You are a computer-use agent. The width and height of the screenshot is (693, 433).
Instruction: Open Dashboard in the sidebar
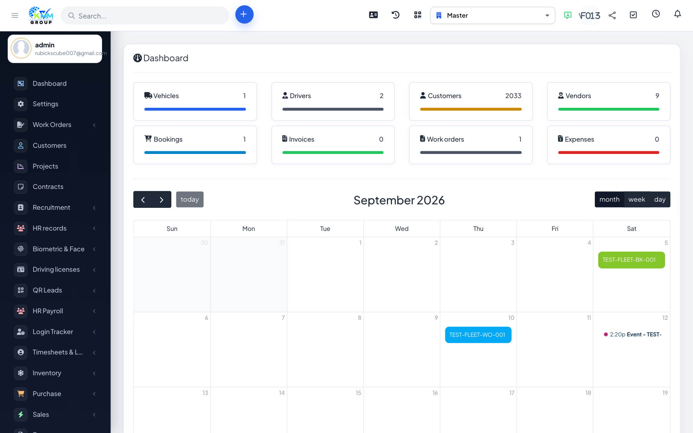(55, 84)
